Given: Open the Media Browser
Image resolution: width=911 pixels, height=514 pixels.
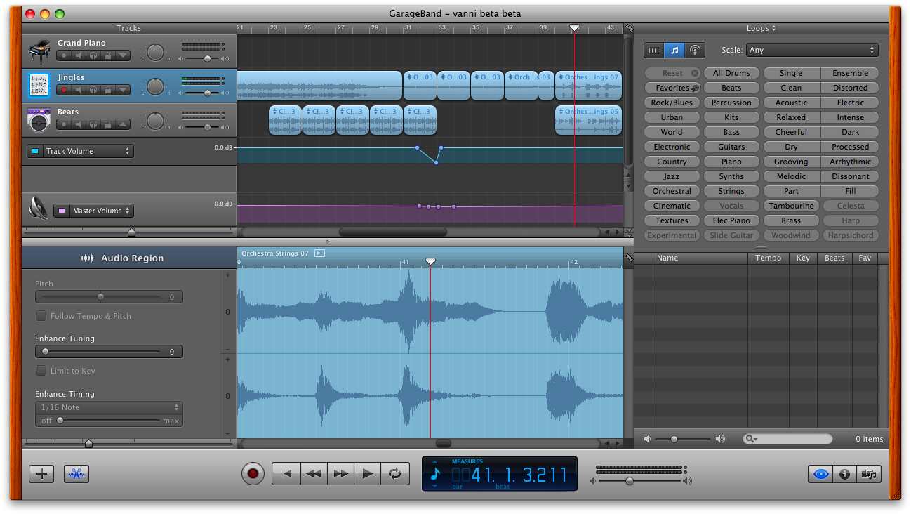Looking at the screenshot, I should pyautogui.click(x=868, y=475).
